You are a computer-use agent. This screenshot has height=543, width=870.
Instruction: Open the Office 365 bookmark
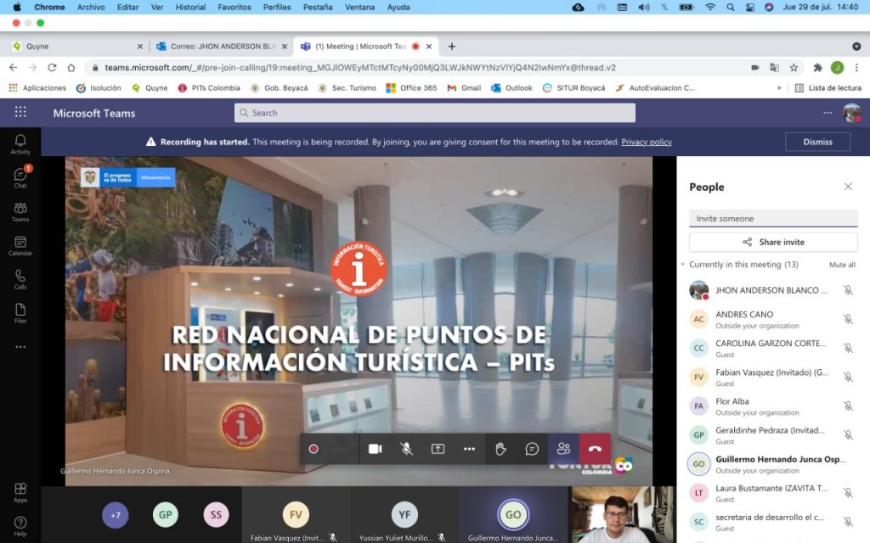coord(411,87)
